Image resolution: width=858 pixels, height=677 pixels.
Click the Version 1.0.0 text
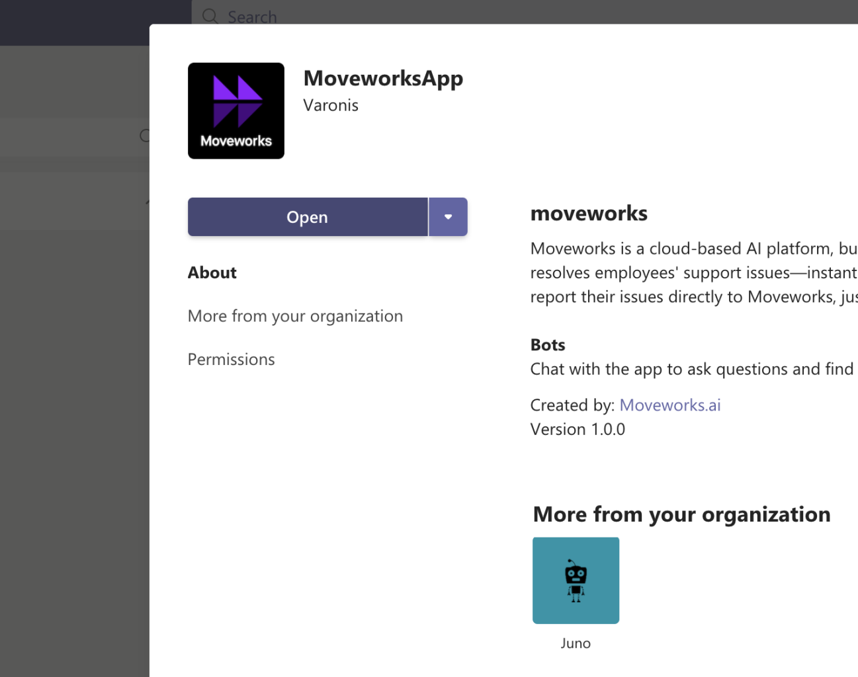coord(578,429)
